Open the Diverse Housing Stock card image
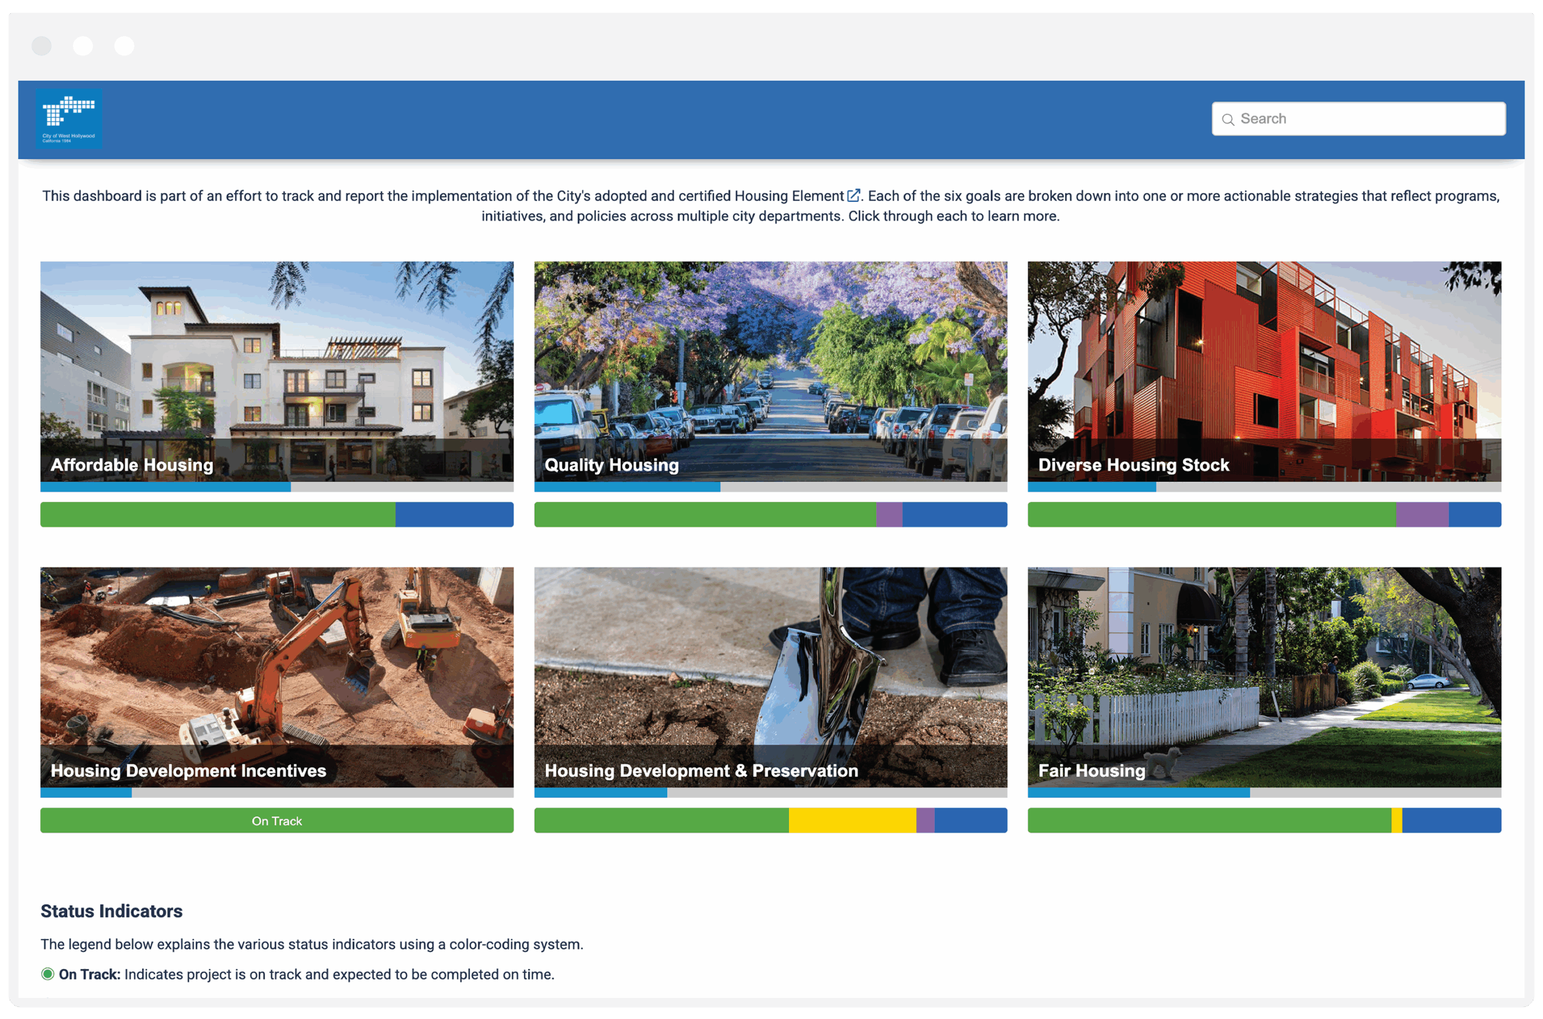This screenshot has height=1019, width=1543. coord(1264,371)
